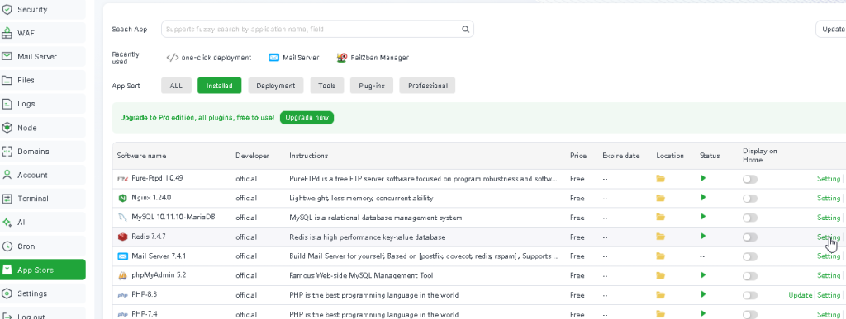The height and width of the screenshot is (319, 846).
Task: Enable Display on Home for Redis
Action: (x=750, y=237)
